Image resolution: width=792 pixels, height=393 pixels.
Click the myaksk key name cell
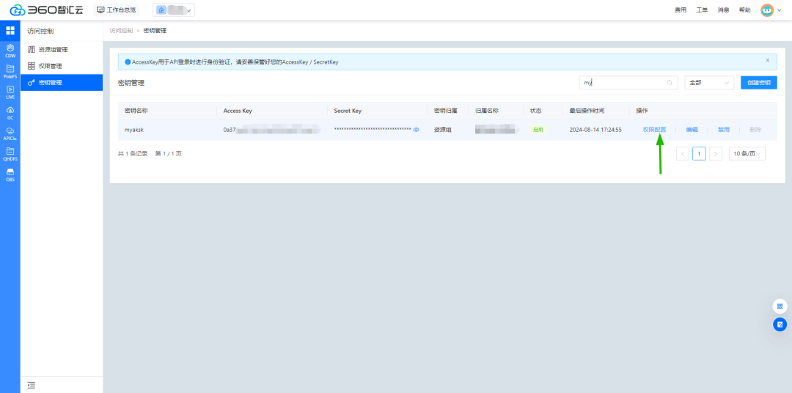pos(134,130)
